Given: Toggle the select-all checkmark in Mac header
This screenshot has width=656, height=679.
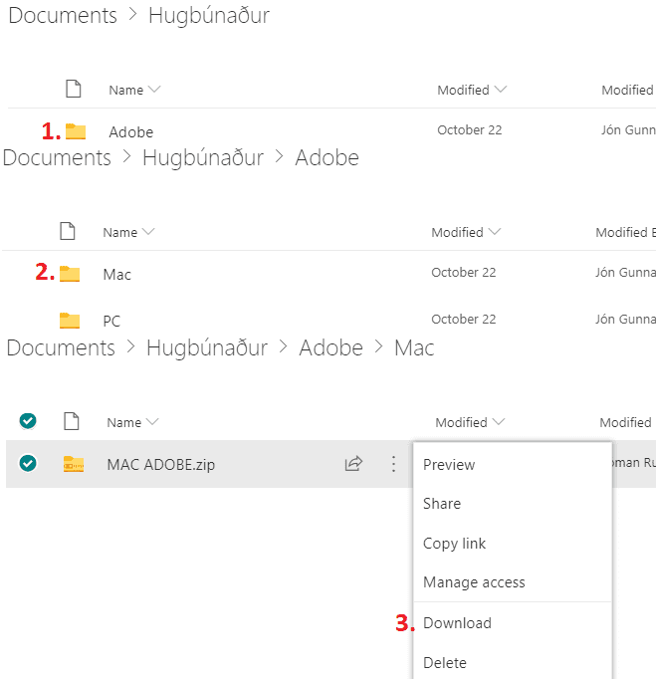Looking at the screenshot, I should point(28,421).
